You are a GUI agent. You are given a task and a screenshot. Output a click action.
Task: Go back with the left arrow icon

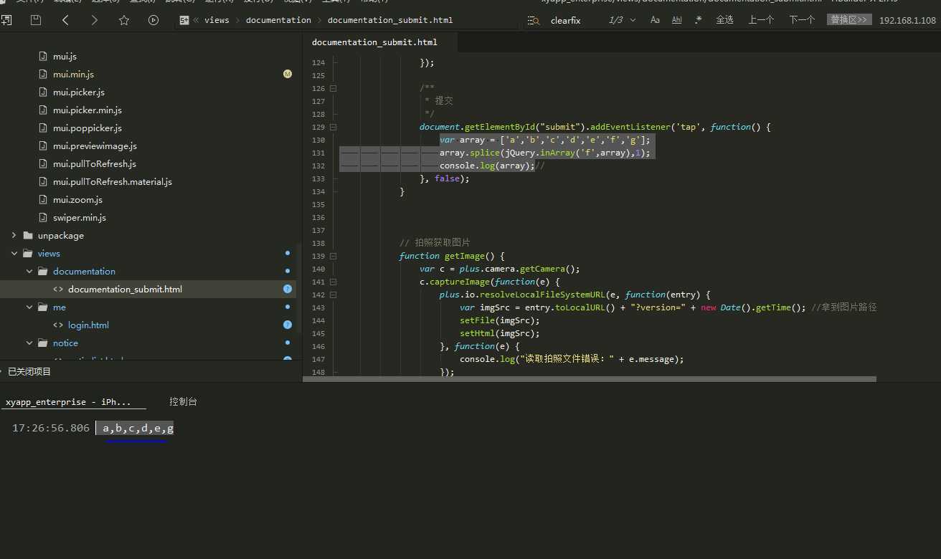65,20
